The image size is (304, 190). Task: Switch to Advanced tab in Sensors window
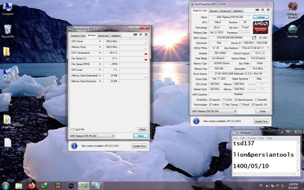[103, 35]
